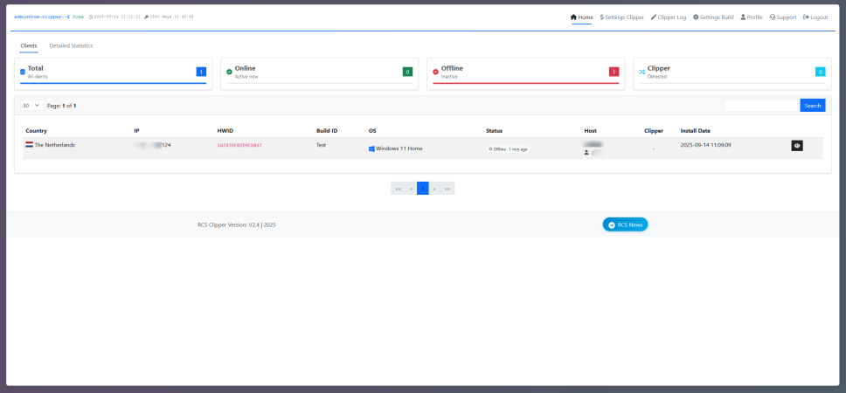The height and width of the screenshot is (393, 846).
Task: Click the install date '2025-09-14 11:09:09'
Action: (x=705, y=145)
